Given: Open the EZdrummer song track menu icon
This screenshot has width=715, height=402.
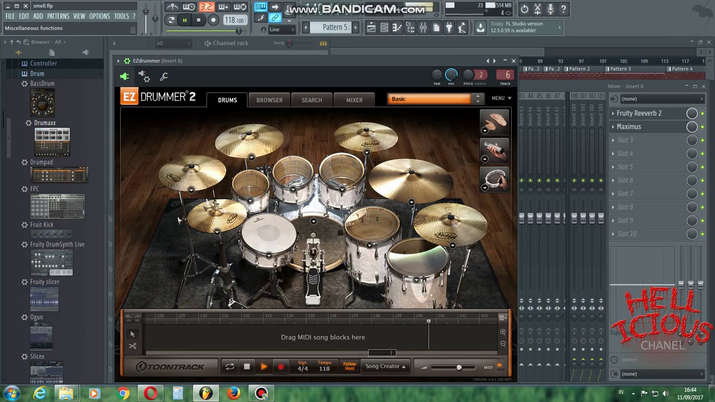Looking at the screenshot, I should (x=502, y=318).
